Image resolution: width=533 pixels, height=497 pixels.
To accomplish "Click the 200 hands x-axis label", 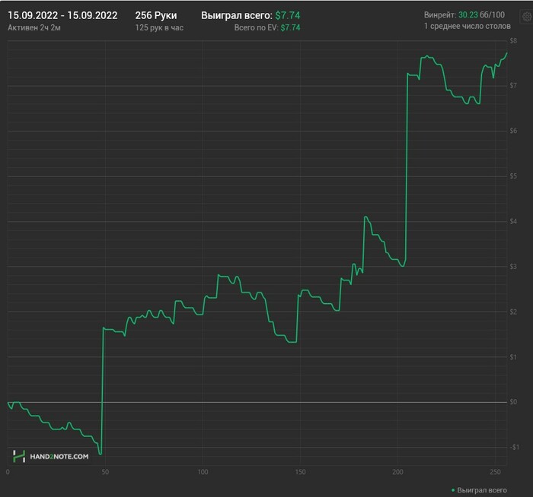I will [x=397, y=472].
